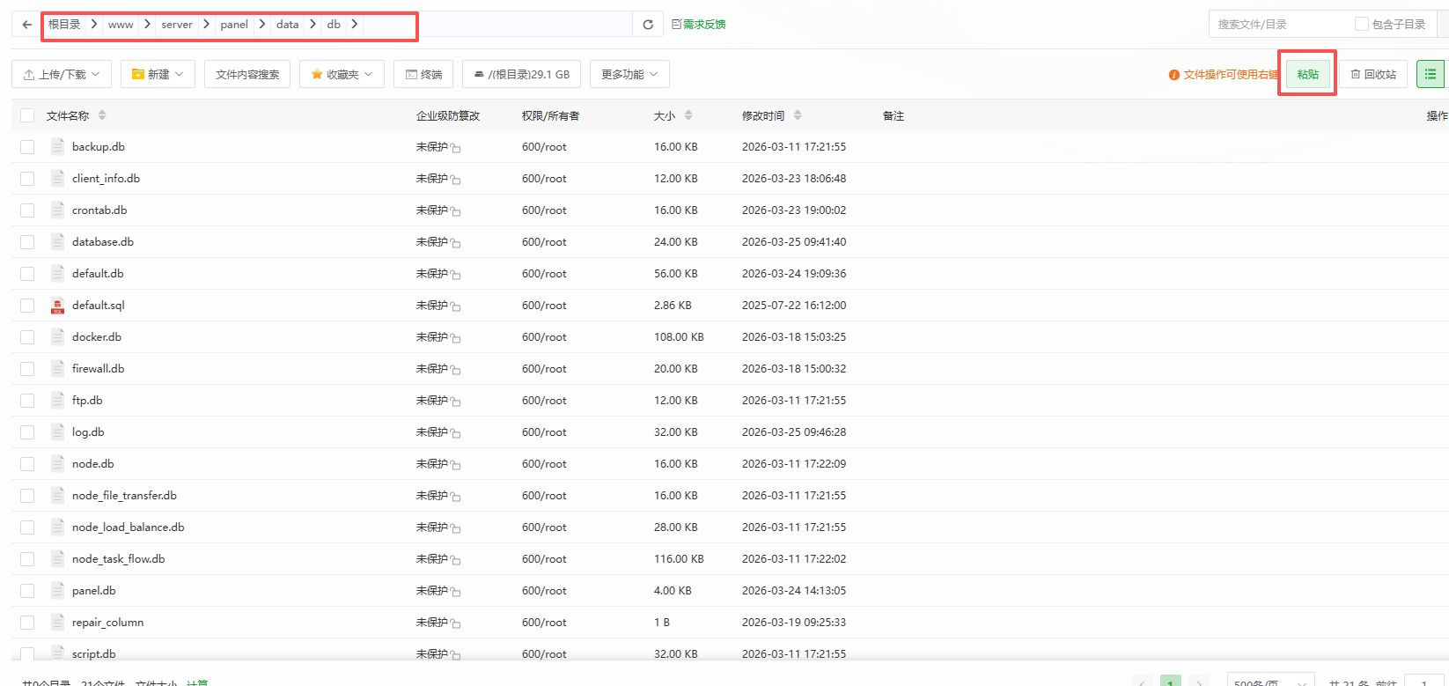Click the panel.db file icon
Image resolution: width=1449 pixels, height=686 pixels.
(x=57, y=591)
